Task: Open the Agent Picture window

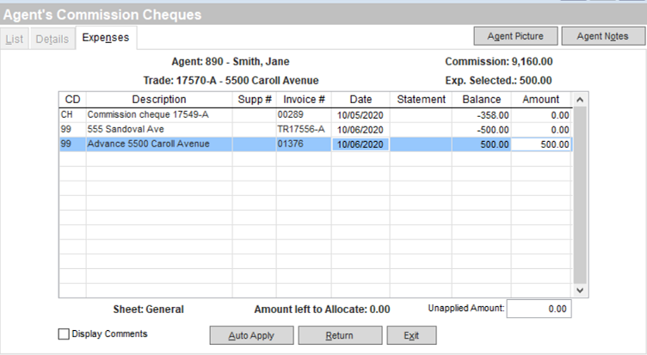Action: [515, 36]
